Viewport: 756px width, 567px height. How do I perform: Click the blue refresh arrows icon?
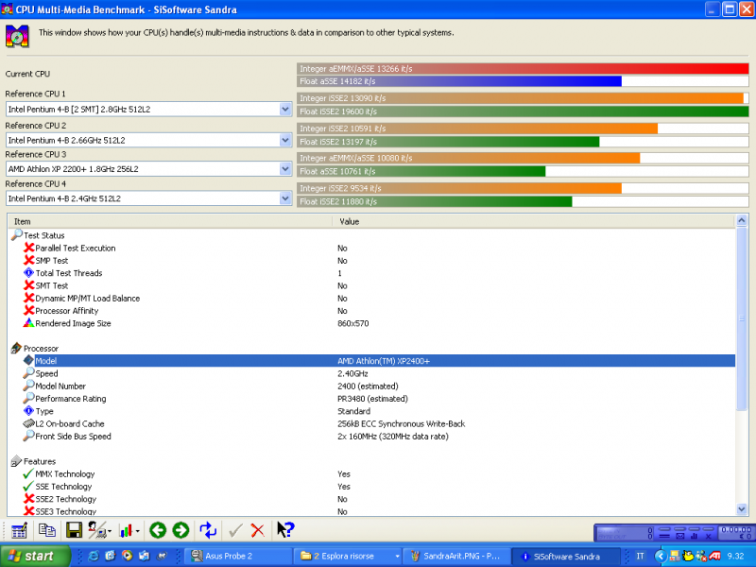208,530
